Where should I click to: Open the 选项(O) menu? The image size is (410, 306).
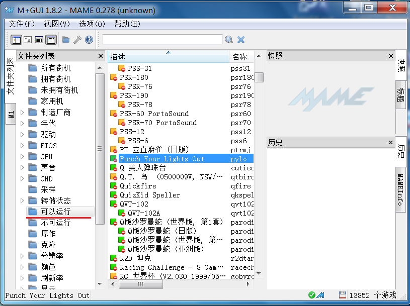tap(92, 24)
